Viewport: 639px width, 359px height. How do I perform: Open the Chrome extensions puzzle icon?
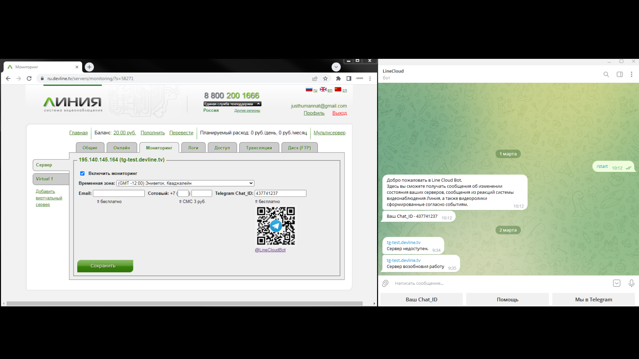(338, 79)
